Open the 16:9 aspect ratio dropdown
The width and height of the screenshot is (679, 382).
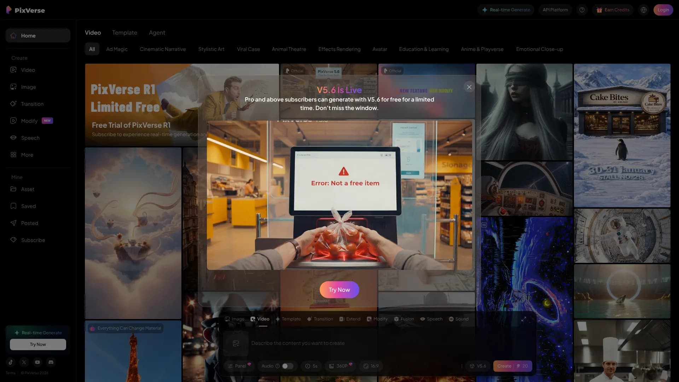point(371,366)
